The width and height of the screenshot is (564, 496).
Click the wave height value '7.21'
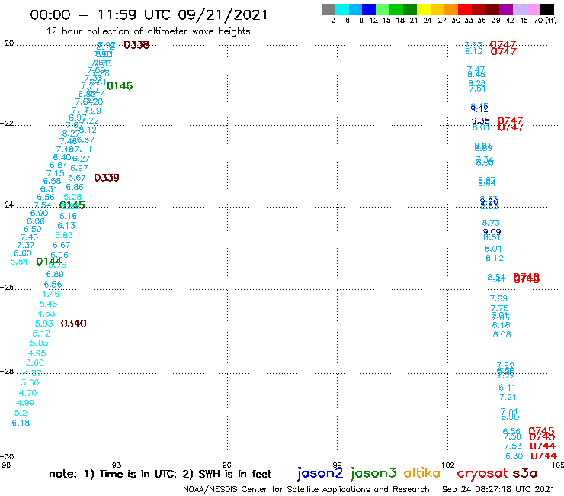pyautogui.click(x=508, y=398)
